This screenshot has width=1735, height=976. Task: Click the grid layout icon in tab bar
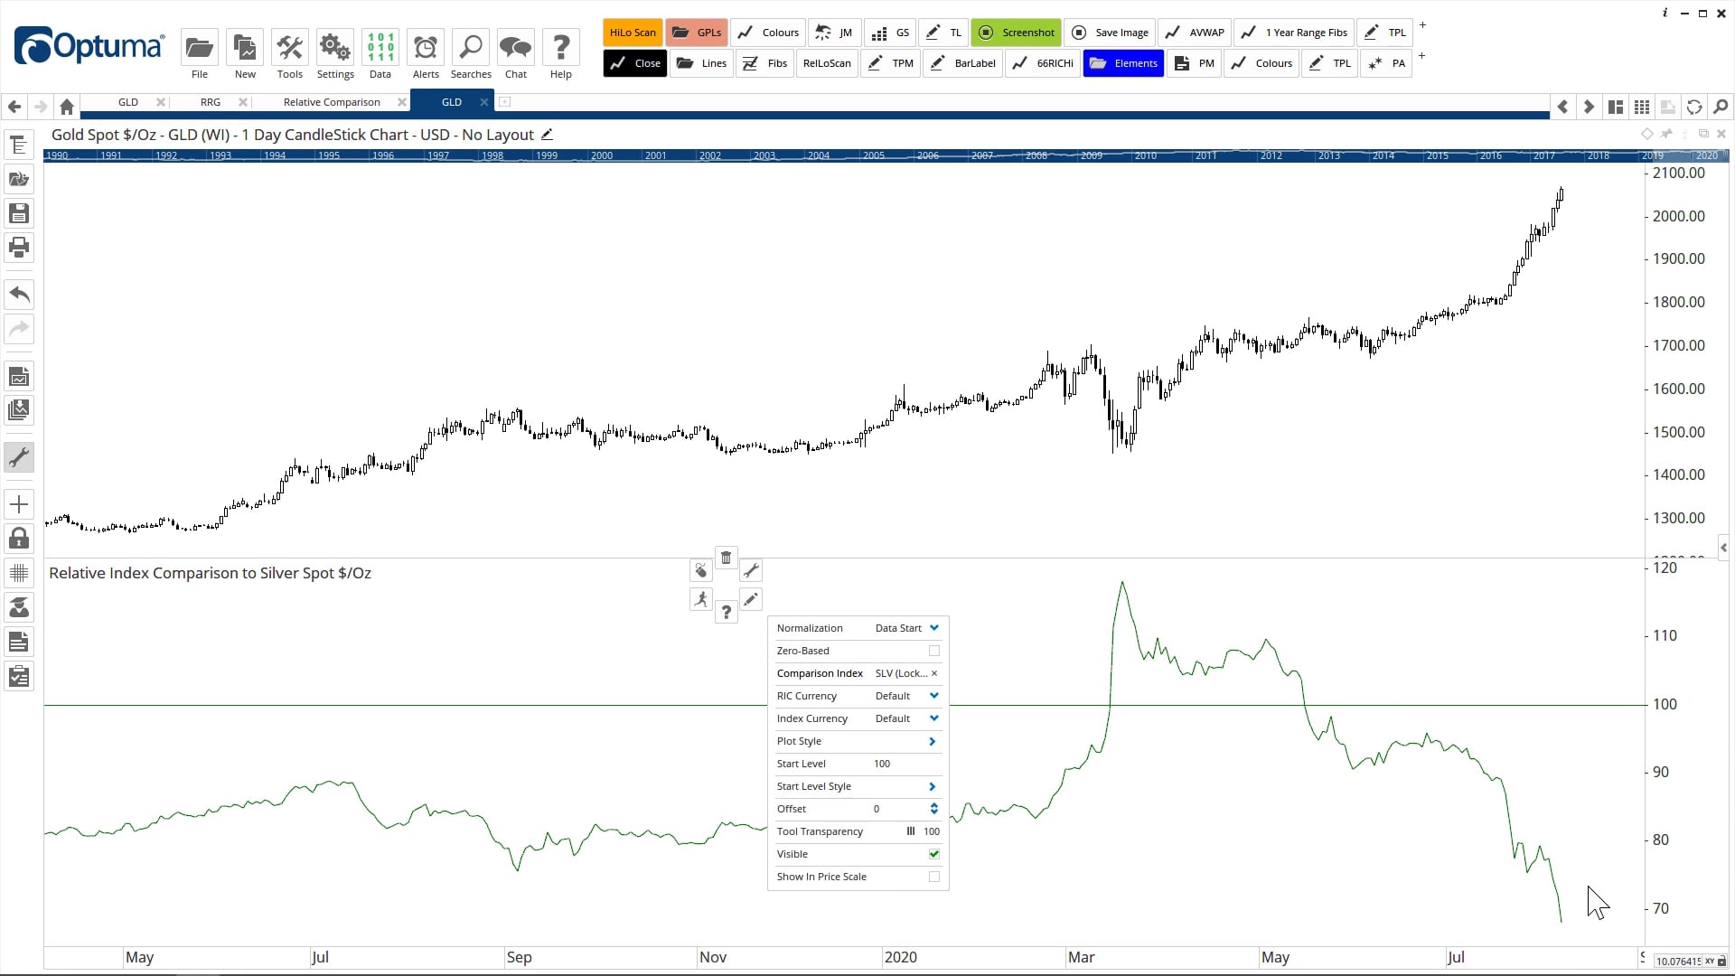click(x=1642, y=107)
